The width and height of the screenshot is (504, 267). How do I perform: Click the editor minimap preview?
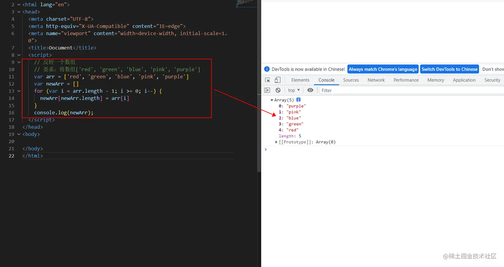pos(246,4)
